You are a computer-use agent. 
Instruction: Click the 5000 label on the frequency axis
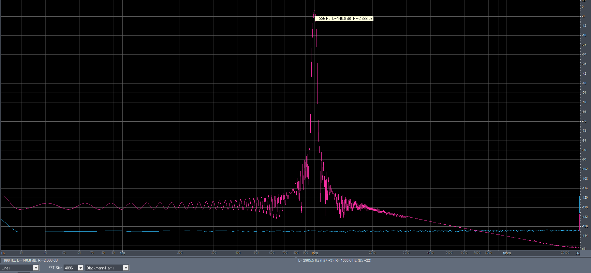tap(449, 253)
